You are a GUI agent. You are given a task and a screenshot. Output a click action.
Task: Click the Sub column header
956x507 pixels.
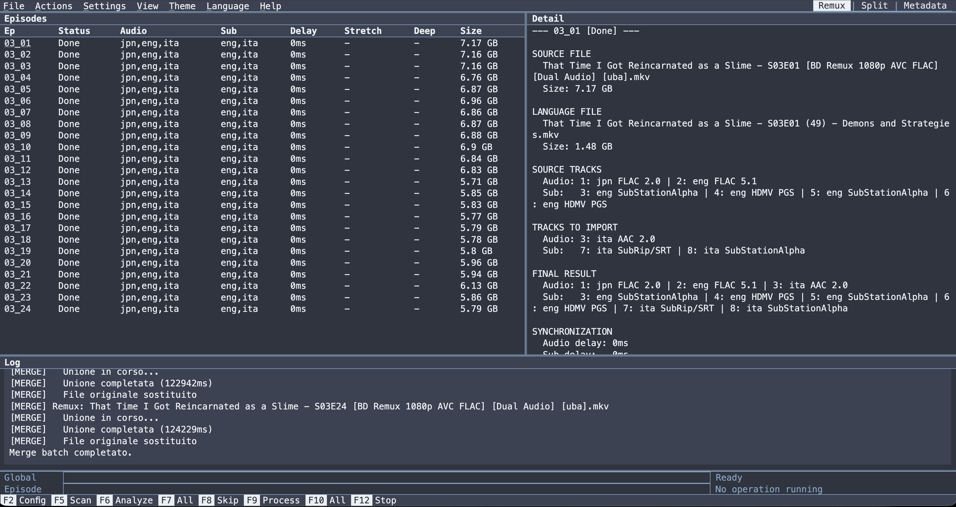pos(229,31)
